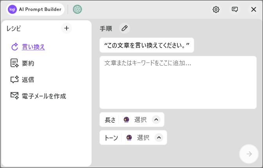Expand the 長さ length dropdown chevron
The height and width of the screenshot is (168, 263).
pyautogui.click(x=156, y=120)
